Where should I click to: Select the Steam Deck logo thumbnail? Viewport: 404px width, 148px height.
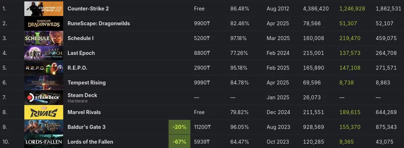(44, 97)
